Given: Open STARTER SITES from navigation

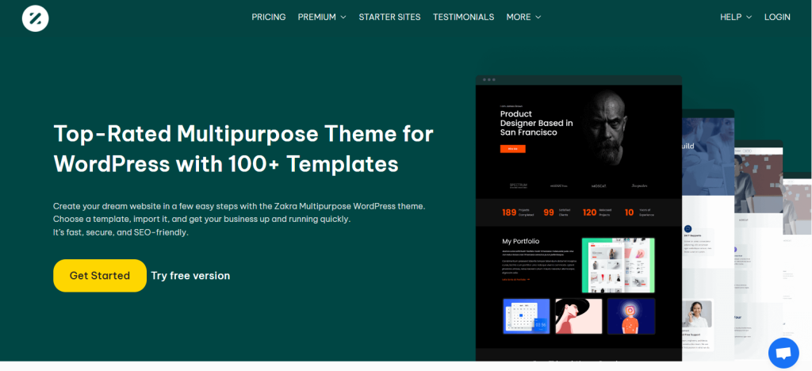Looking at the screenshot, I should pyautogui.click(x=389, y=17).
